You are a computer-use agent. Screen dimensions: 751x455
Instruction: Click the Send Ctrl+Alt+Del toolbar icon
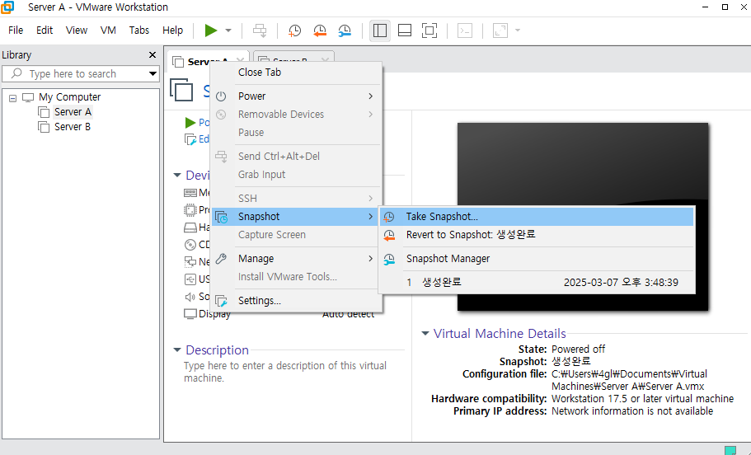point(260,30)
